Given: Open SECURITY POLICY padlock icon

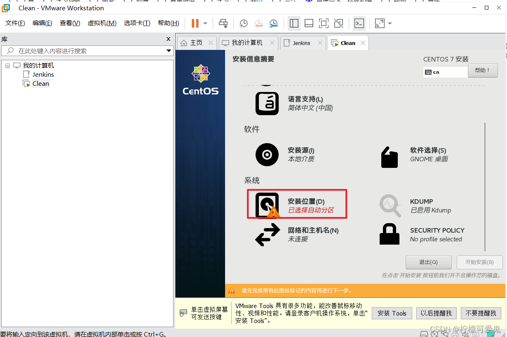Looking at the screenshot, I should pos(390,234).
